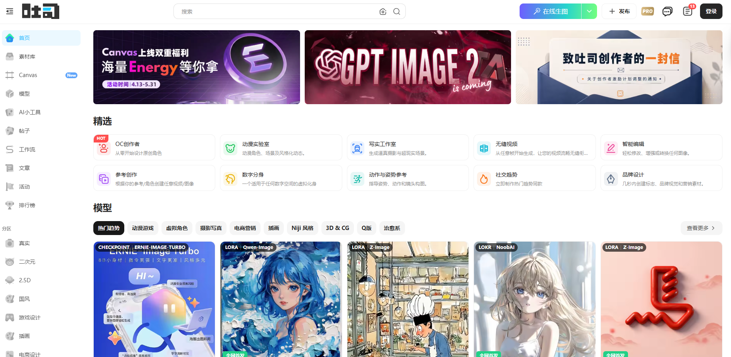
Task: Select the Q版 model tab
Action: 367,228
